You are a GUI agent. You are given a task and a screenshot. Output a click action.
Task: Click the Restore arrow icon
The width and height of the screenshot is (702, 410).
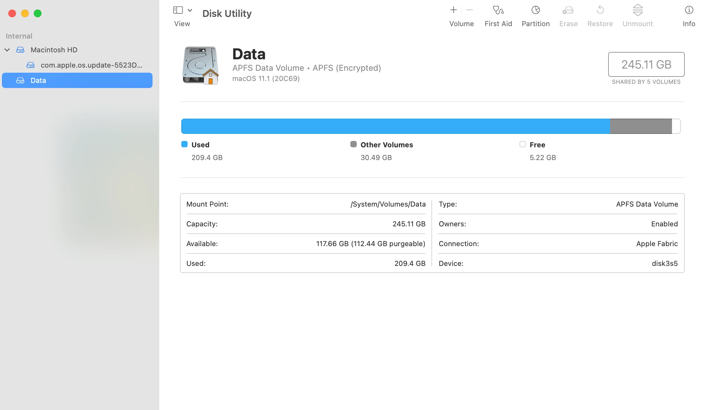[600, 10]
